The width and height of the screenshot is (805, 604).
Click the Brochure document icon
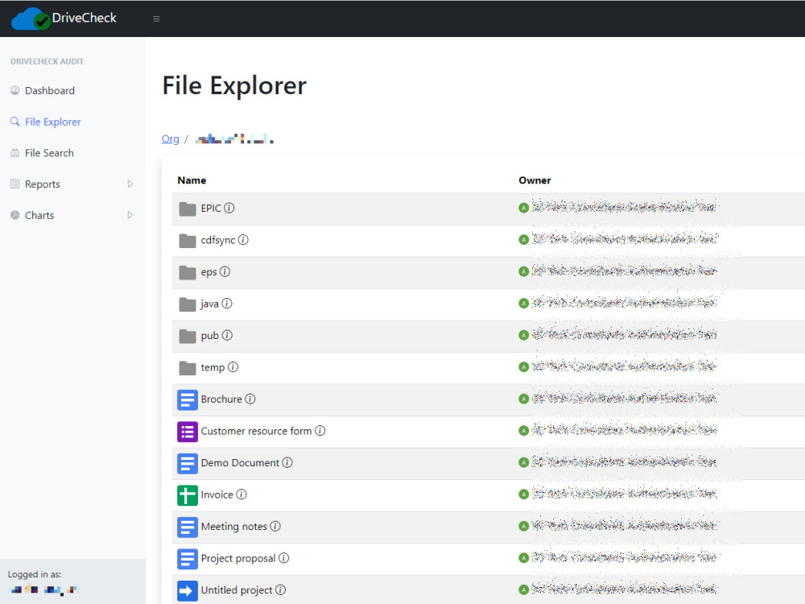click(188, 399)
